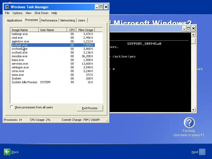
Task: Click the Back link
Action: point(15,152)
